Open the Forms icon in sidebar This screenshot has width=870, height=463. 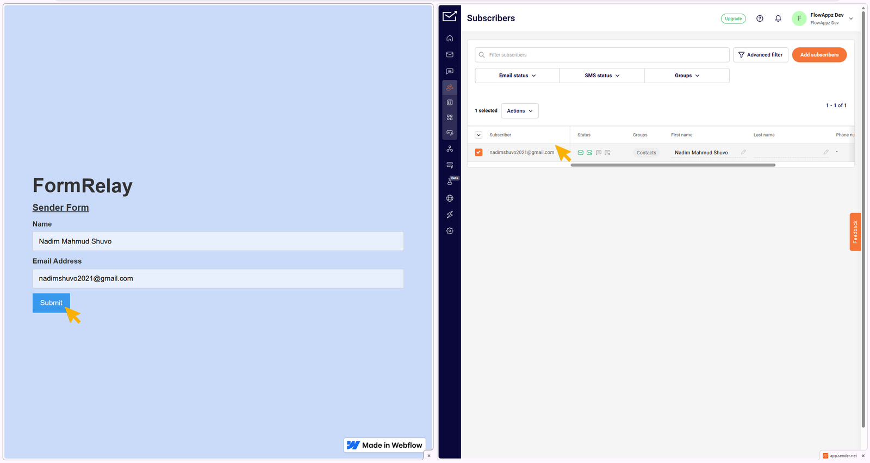click(450, 165)
